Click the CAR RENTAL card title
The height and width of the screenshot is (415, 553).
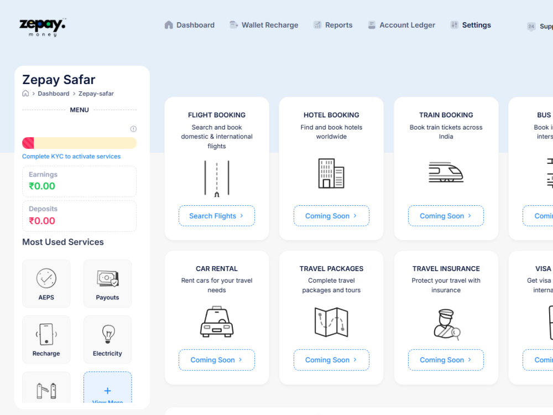pos(217,268)
